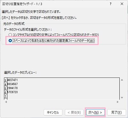Click the 元のデータの形式 group label
The width and height of the screenshot is (128, 118).
coord(14,24)
